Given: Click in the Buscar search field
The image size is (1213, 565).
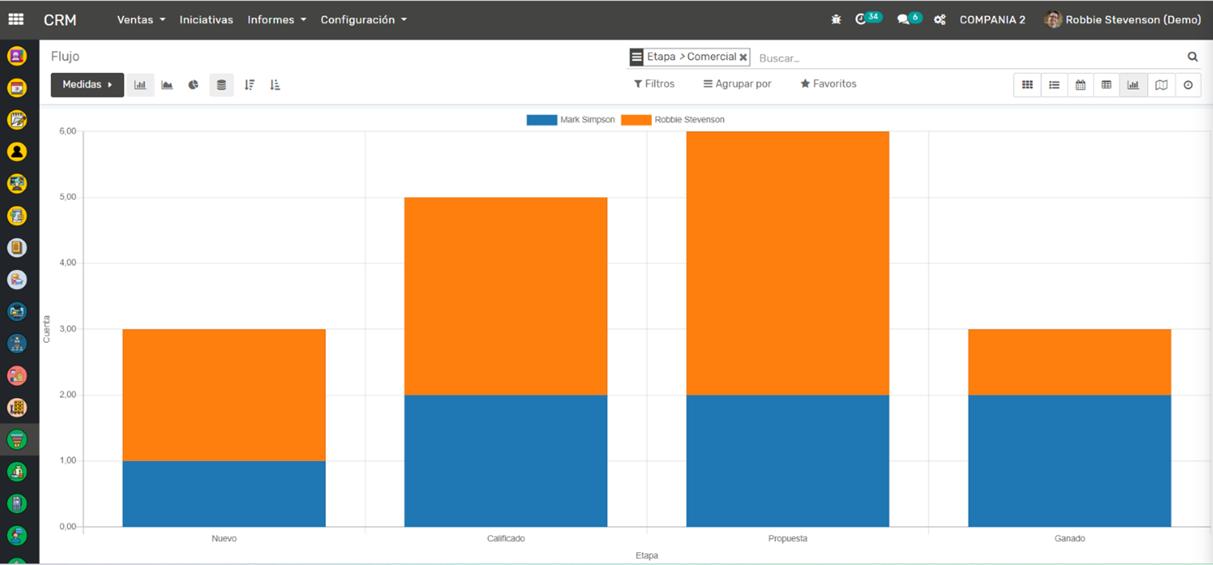Looking at the screenshot, I should pos(967,58).
